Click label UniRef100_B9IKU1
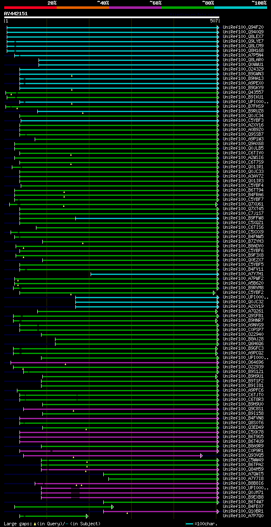 (243, 97)
